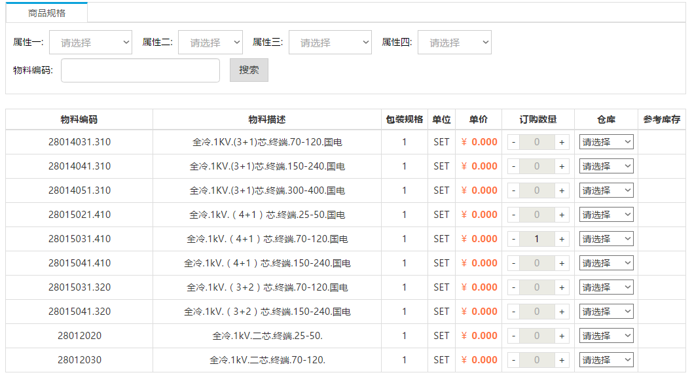This screenshot has height=379, width=692.
Task: Click the 物料描述 column header
Action: pos(267,118)
